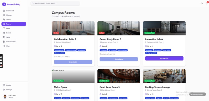Click the magnifier icon in the search bar
This screenshot has width=209, height=101.
[33, 3]
